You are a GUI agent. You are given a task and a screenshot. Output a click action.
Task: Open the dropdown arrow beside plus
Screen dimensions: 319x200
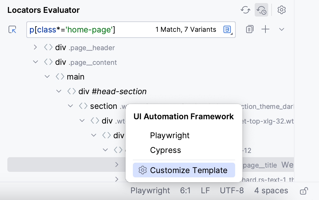pyautogui.click(x=282, y=29)
